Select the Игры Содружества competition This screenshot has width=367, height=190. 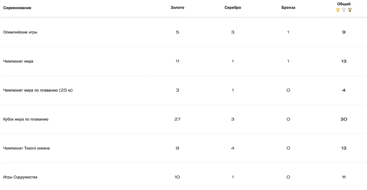click(20, 177)
